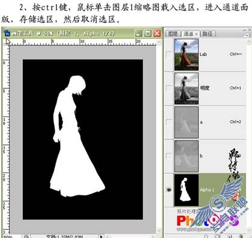
Task: Click Photoshop document icon in title bar
Action: click(x=7, y=33)
